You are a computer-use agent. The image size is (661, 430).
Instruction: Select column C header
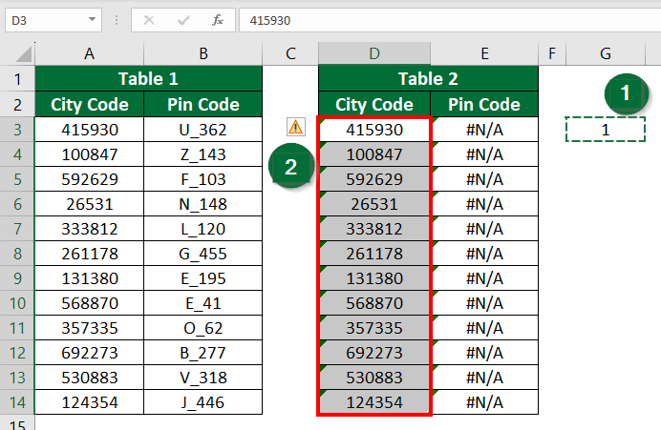coord(290,53)
